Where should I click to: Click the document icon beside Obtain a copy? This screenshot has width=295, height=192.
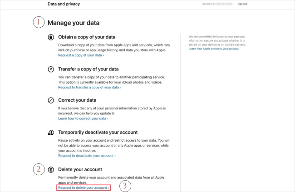[x=51, y=37]
